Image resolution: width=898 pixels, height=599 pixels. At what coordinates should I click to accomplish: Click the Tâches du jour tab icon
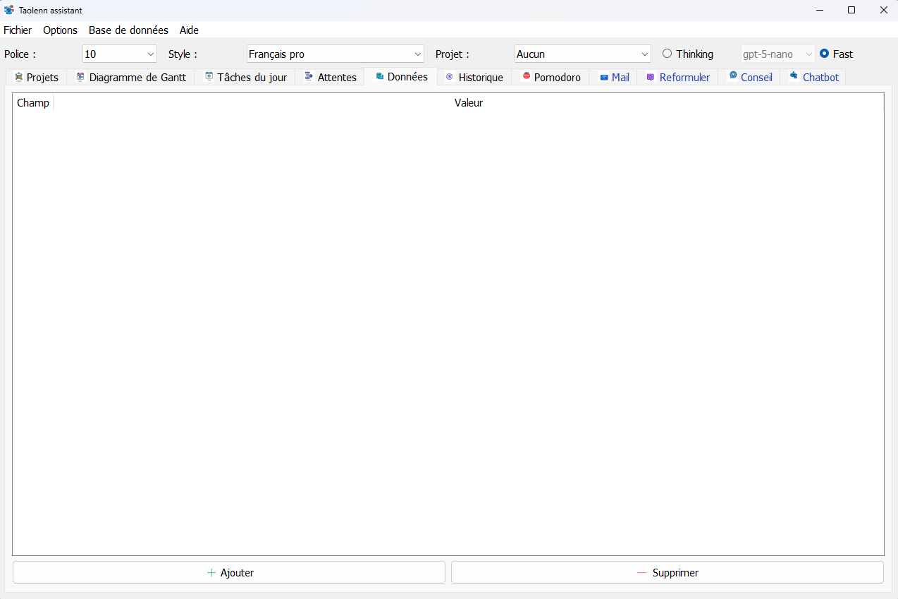209,77
